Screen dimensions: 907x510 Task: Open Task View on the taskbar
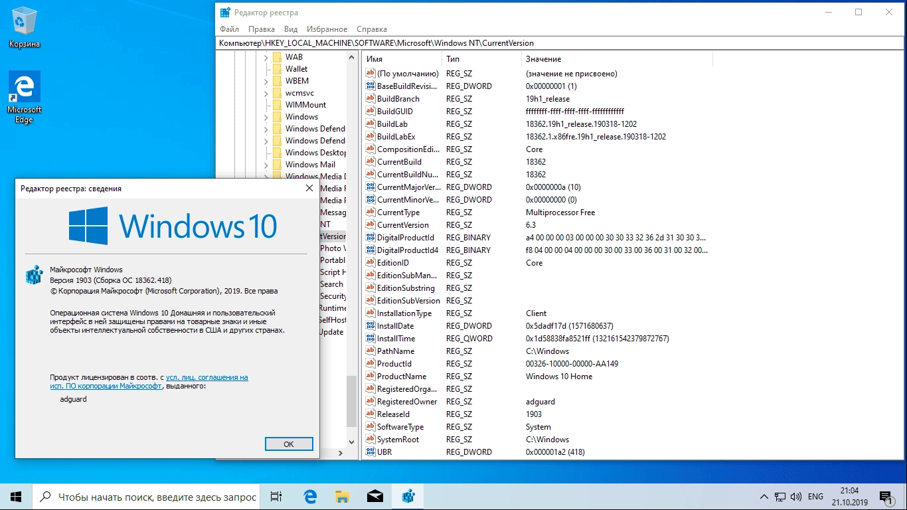click(276, 497)
